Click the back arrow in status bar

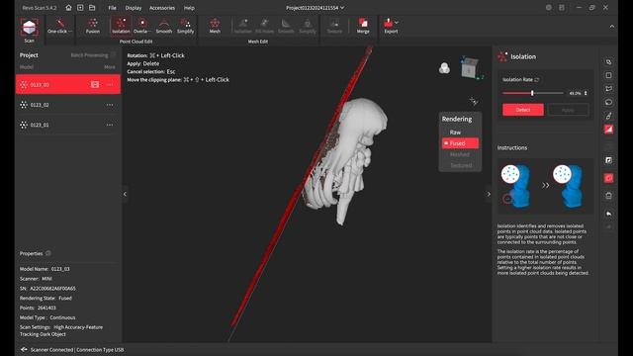[24, 349]
